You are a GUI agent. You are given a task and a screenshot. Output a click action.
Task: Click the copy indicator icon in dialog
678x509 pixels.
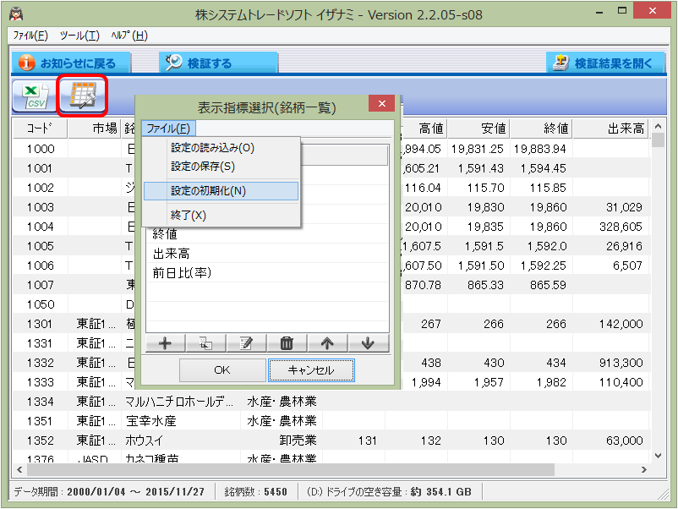coord(205,343)
